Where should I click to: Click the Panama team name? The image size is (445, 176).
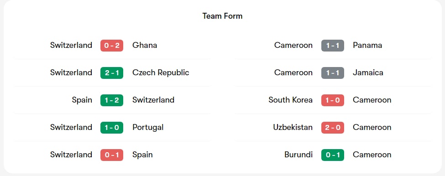click(x=367, y=45)
